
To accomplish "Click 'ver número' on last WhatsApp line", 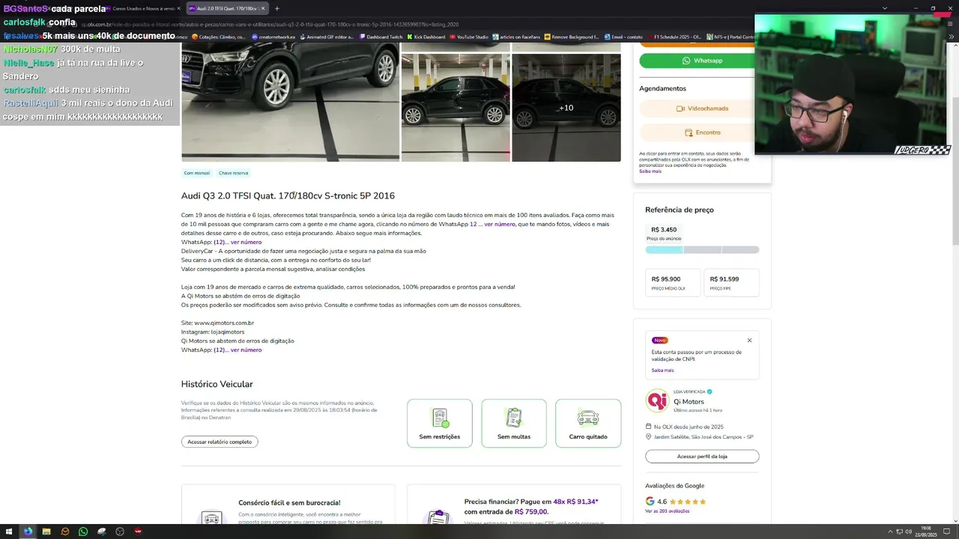I will click(x=246, y=350).
